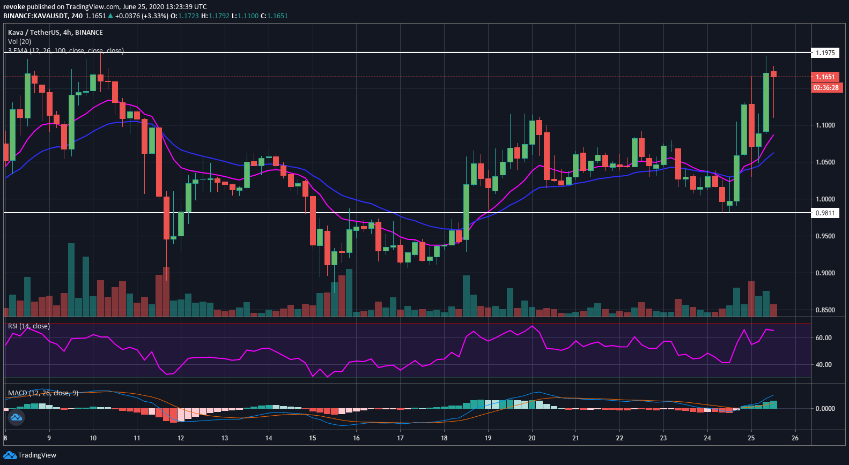The height and width of the screenshot is (465, 849).
Task: Click the BINANCE:KAVAUSDT, 240 symbol text in header
Action: 43,16
